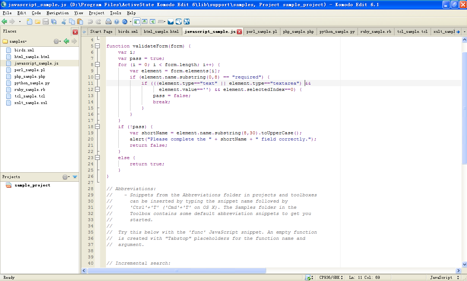Toggle the right pane visibility button
467x281 pixels.
click(x=152, y=22)
